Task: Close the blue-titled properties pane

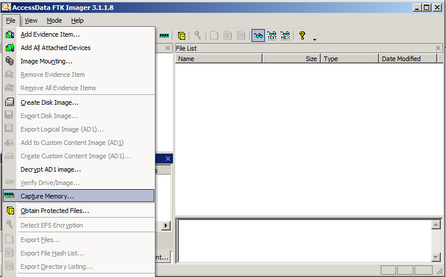Action: [x=168, y=158]
